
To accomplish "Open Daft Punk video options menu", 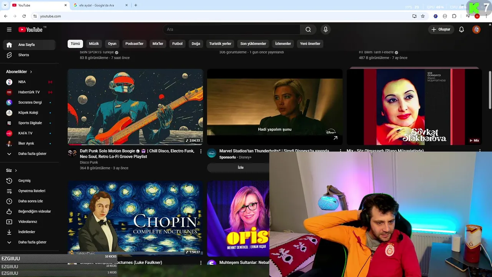I will 201,152.
